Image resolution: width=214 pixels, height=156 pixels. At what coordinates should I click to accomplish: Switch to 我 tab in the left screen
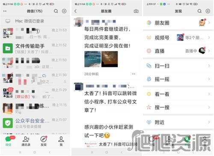(61, 141)
